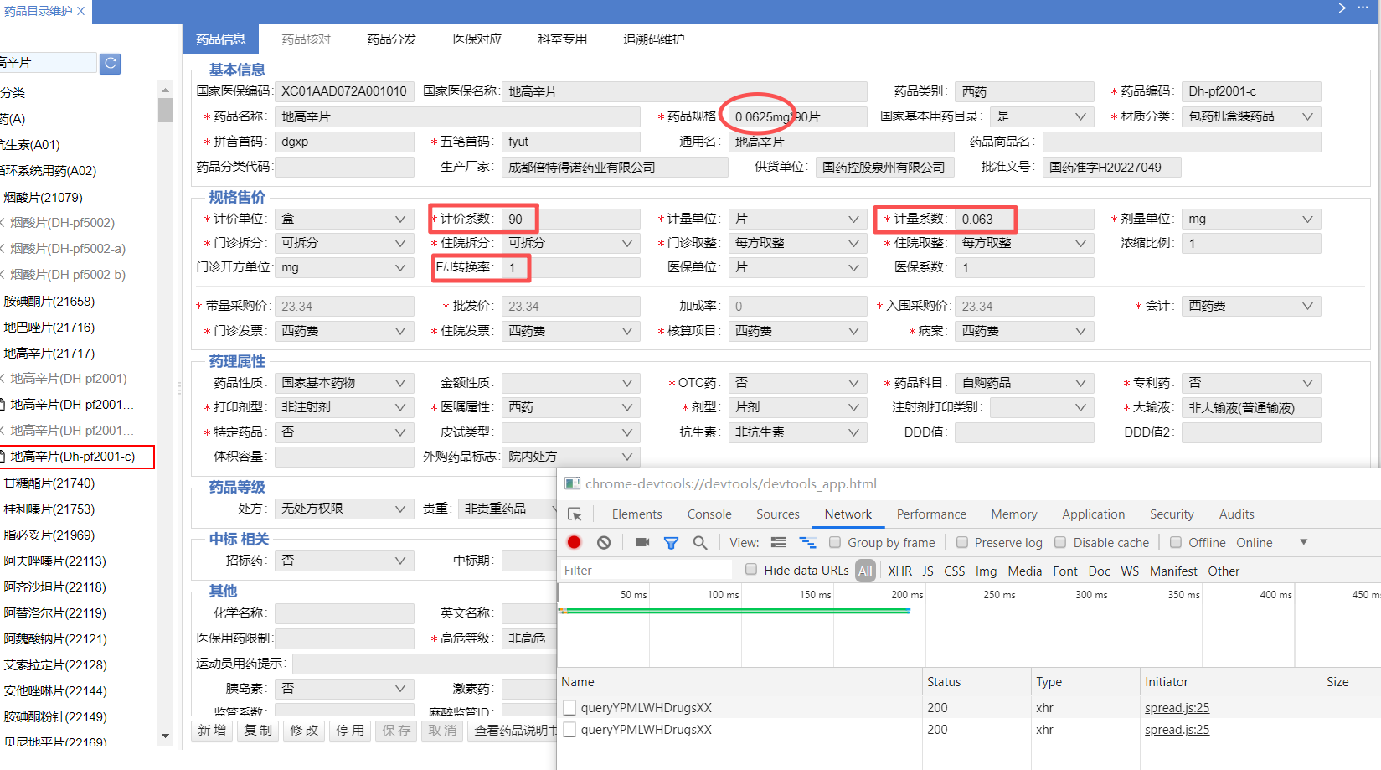Click the drug list vertical scrollbar thumb
The width and height of the screenshot is (1381, 770).
(x=165, y=111)
